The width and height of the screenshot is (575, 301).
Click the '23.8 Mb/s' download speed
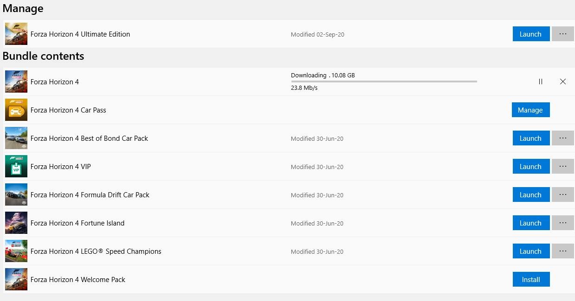pos(304,88)
